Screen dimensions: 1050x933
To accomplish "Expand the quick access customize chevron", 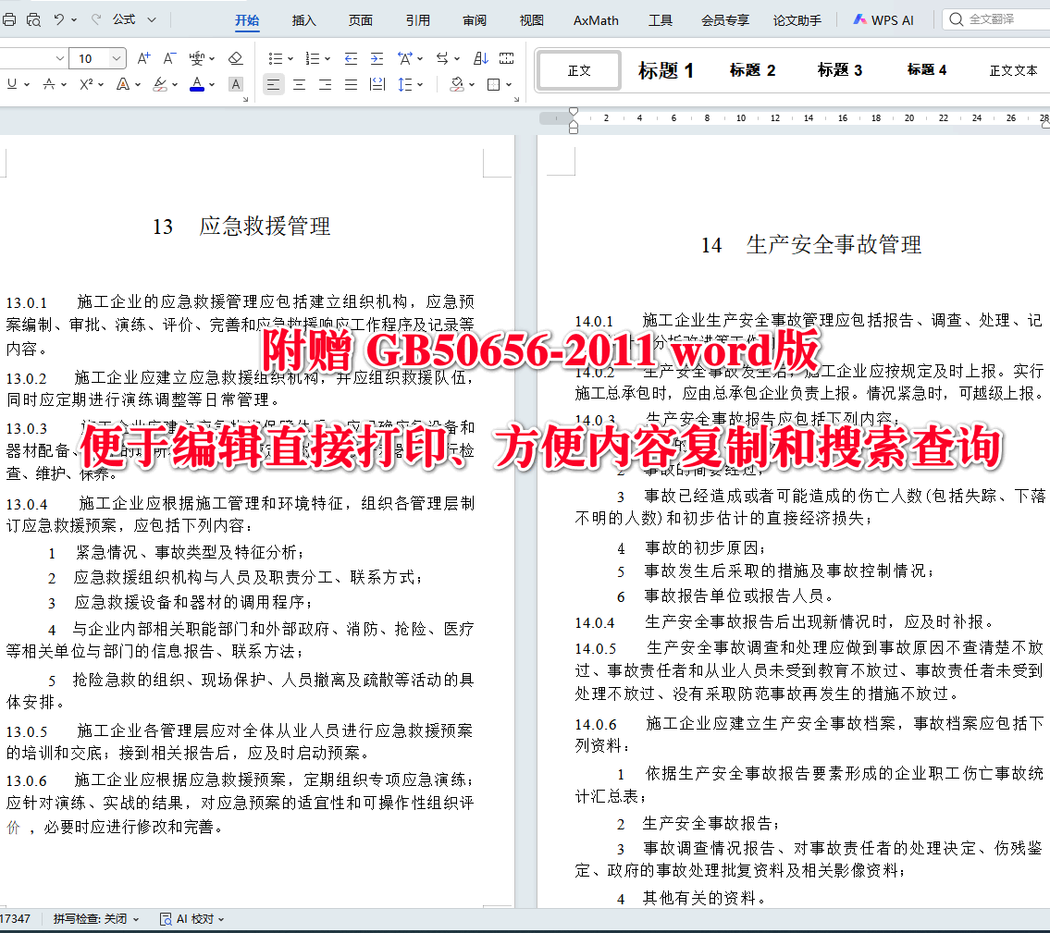I will tap(152, 20).
